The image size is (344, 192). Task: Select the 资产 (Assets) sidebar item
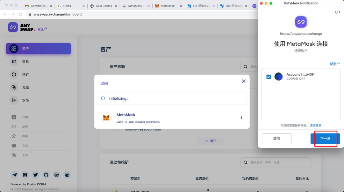39,49
